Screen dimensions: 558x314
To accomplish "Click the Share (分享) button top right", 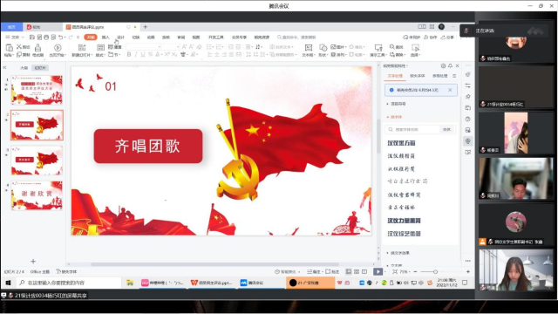I will click(447, 37).
